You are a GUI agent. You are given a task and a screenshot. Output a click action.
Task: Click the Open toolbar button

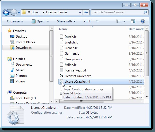[x=38, y=21]
